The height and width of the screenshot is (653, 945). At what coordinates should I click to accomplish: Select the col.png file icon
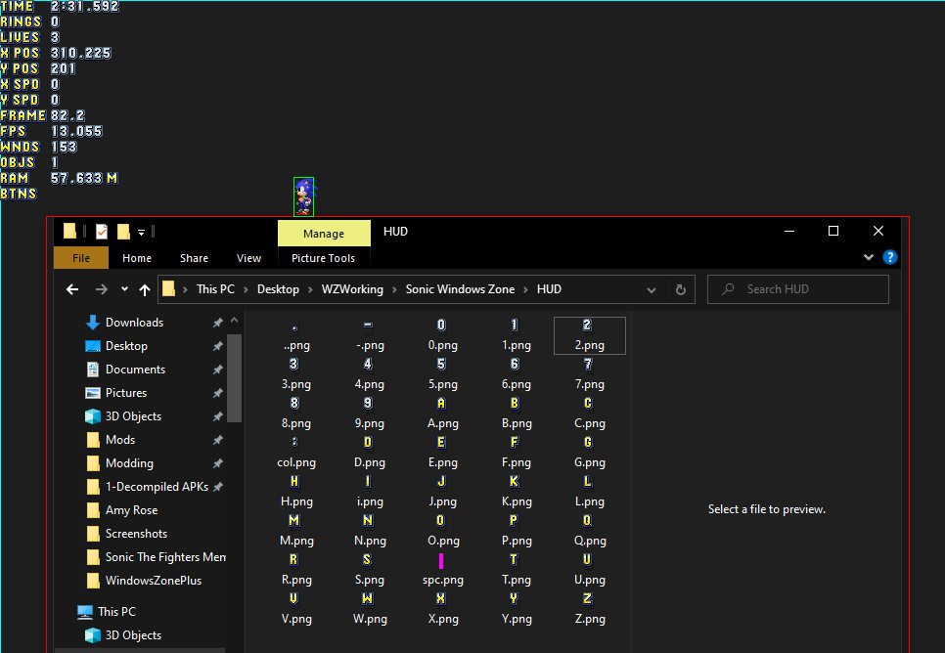[x=294, y=443]
